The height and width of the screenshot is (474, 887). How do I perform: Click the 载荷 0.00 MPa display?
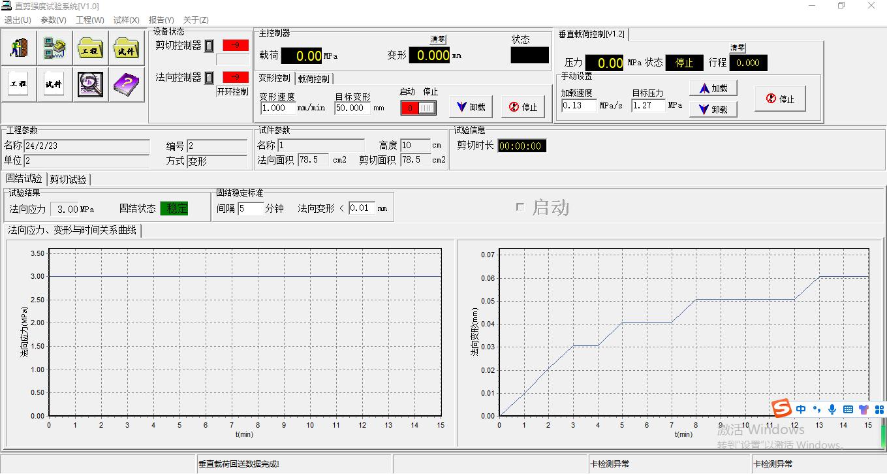[302, 56]
